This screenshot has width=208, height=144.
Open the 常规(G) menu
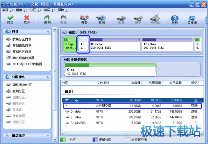[x=7, y=10]
